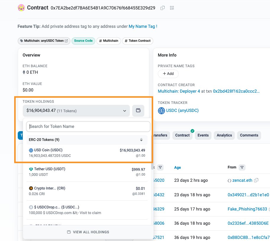
Task: Open the USDC (anyUSDC) token tracker link
Action: 182,110
